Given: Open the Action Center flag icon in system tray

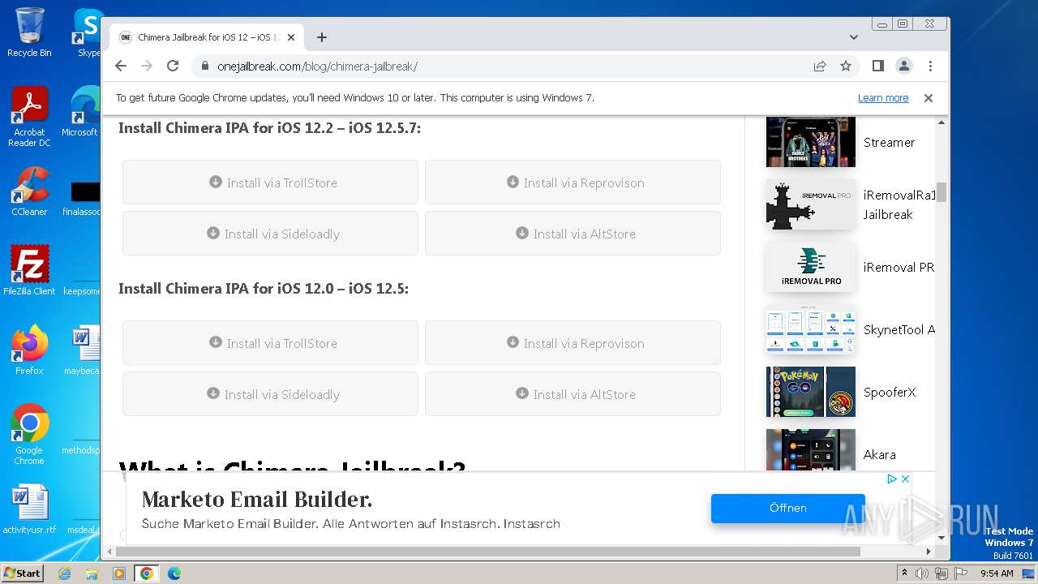Looking at the screenshot, I should pos(960,573).
